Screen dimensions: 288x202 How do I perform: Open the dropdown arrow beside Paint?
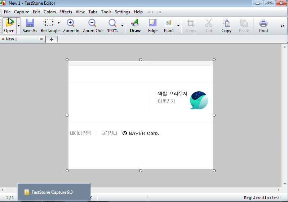[x=178, y=26]
